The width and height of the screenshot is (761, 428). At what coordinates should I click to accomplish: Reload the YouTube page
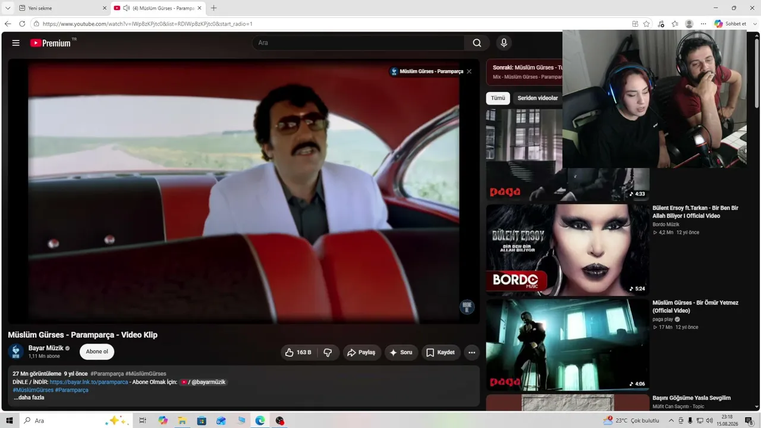(22, 24)
